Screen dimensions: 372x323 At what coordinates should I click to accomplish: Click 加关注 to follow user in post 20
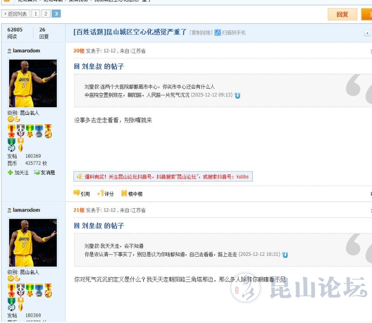click(x=18, y=172)
